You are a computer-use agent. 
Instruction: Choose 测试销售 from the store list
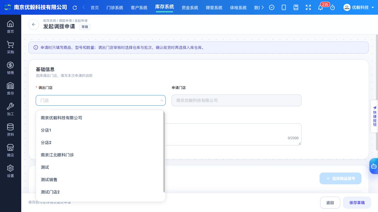(100, 180)
